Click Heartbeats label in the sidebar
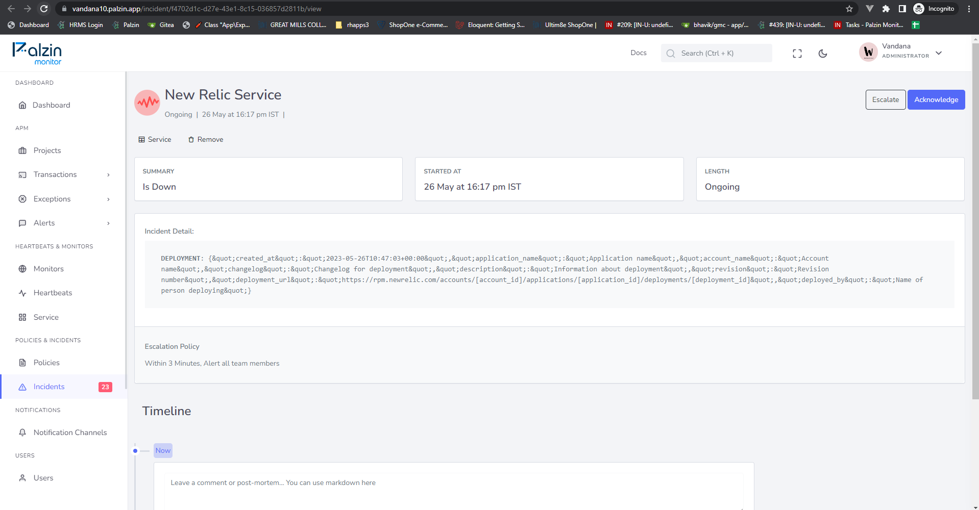The height and width of the screenshot is (510, 979). pos(53,293)
